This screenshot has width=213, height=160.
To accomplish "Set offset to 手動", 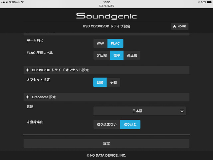I will click(113, 82).
